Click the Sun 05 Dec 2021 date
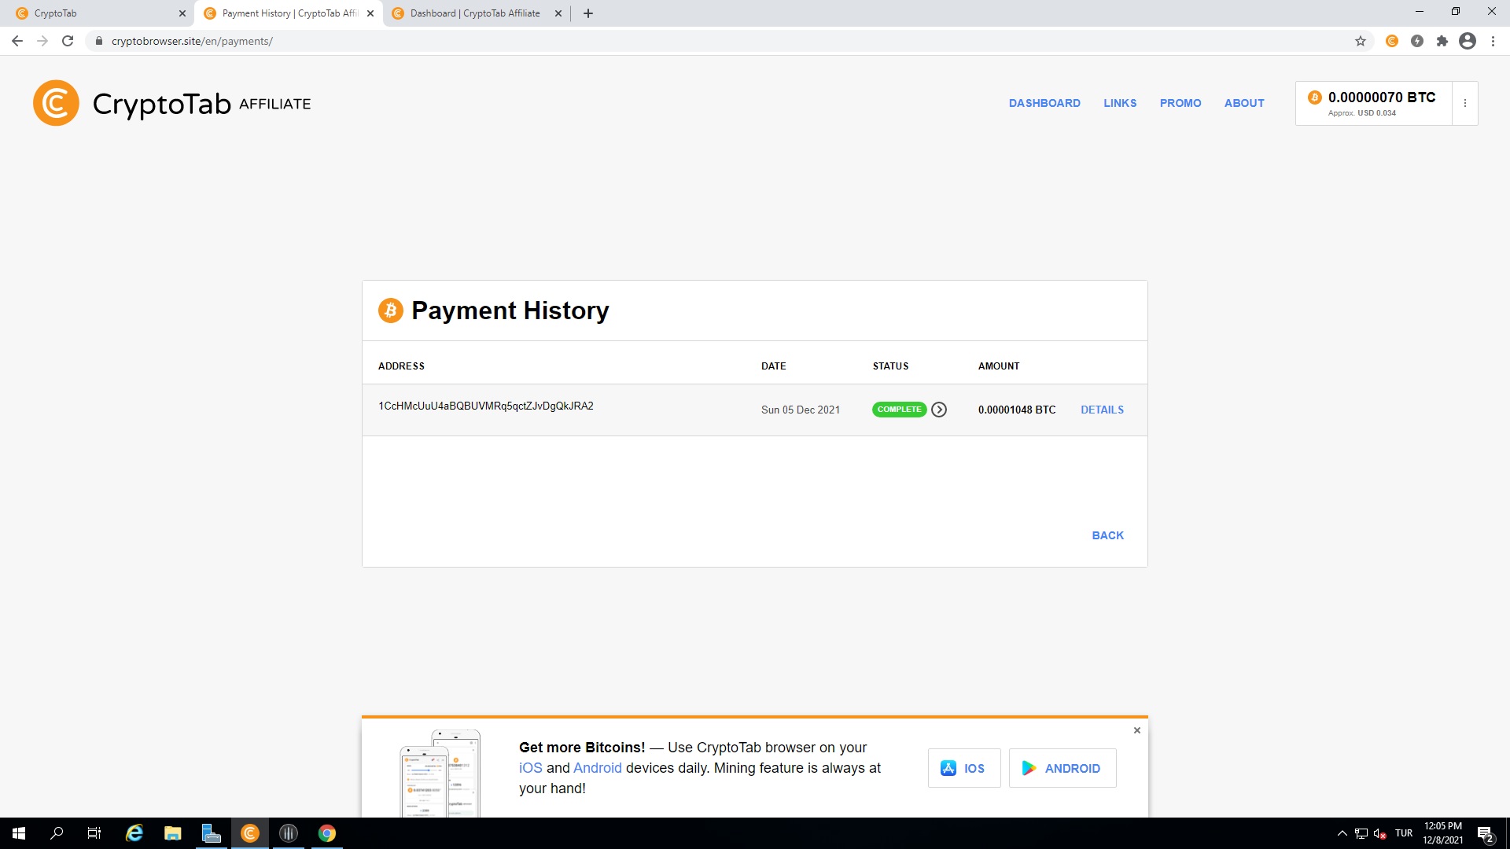The width and height of the screenshot is (1510, 849). click(801, 410)
